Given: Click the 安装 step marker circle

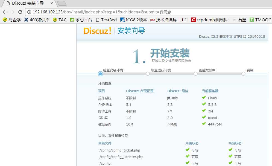Looking at the screenshot, I should [243, 74].
